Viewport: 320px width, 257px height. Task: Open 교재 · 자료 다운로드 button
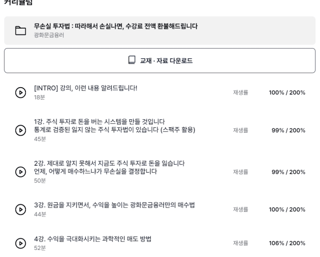tap(160, 61)
